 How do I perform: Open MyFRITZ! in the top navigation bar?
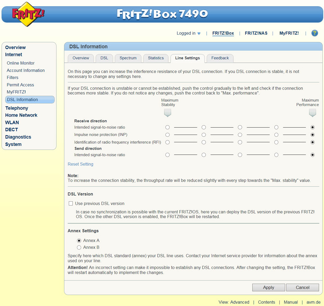tap(289, 33)
